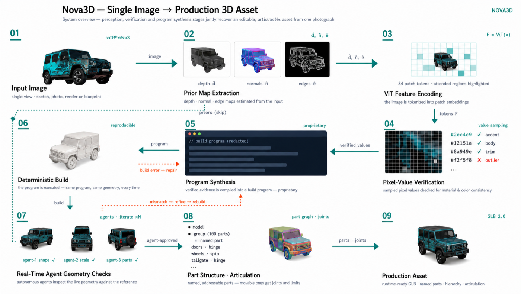Image resolution: width=521 pixels, height=294 pixels.
Task: Click the check mark beside #8a949e
Action: click(x=479, y=152)
